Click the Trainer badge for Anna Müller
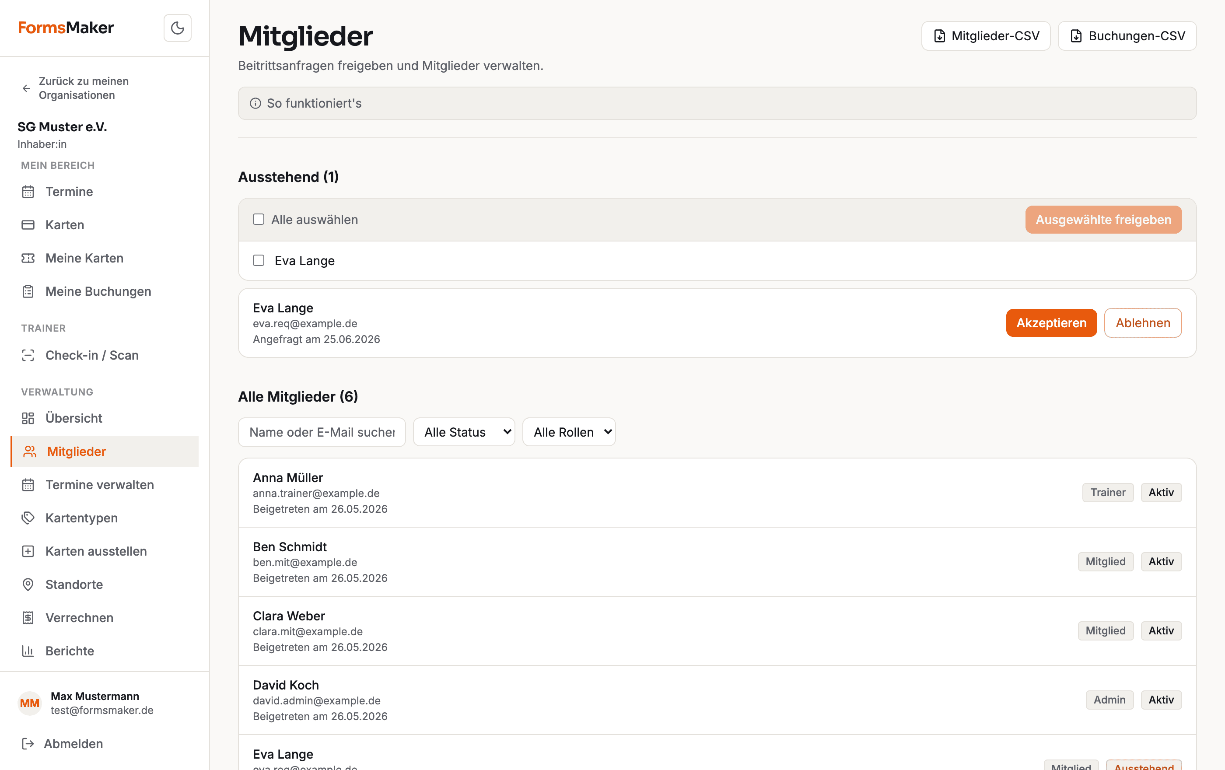The height and width of the screenshot is (770, 1225). coord(1107,492)
